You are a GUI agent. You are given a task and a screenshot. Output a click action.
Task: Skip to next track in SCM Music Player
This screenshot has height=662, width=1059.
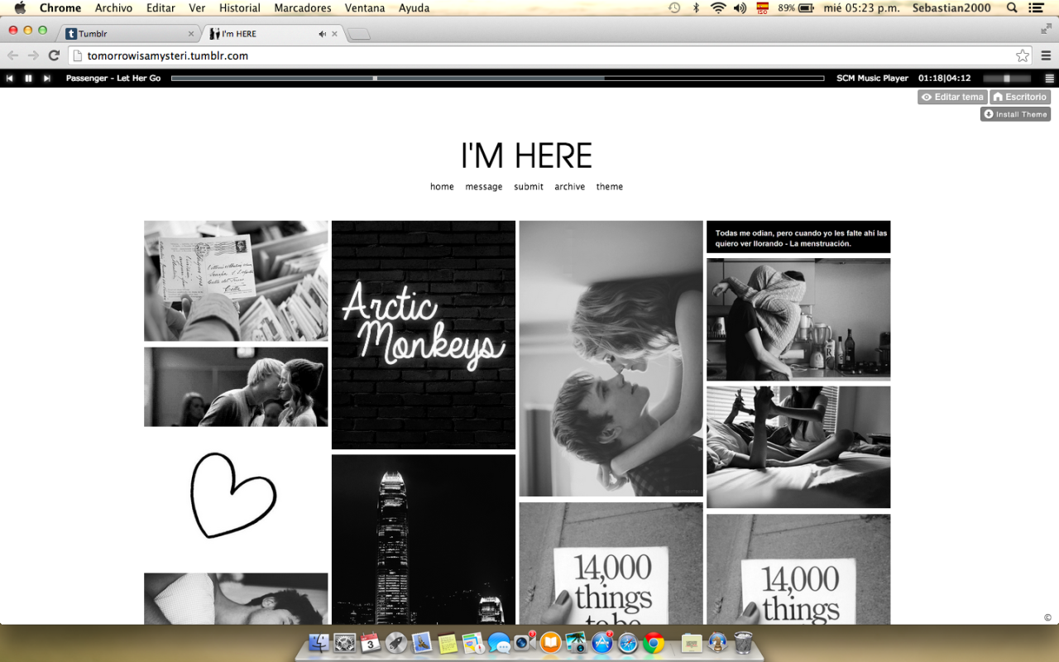(x=47, y=78)
